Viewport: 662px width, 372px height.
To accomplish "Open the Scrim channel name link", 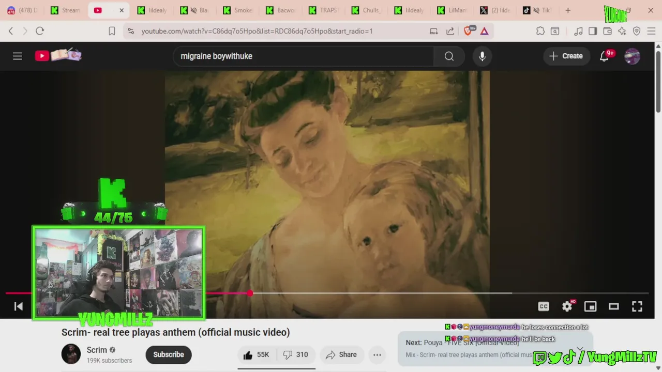I will coord(97,350).
